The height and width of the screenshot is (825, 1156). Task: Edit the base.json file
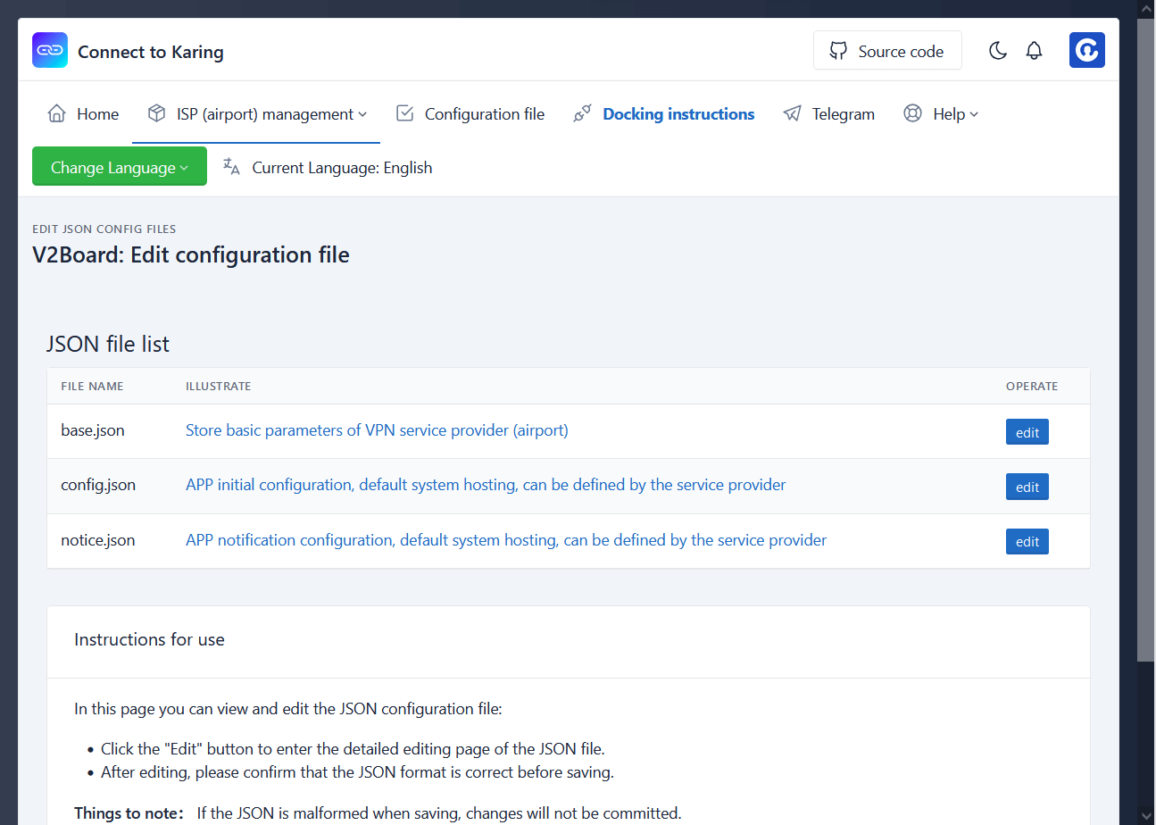pos(1027,432)
